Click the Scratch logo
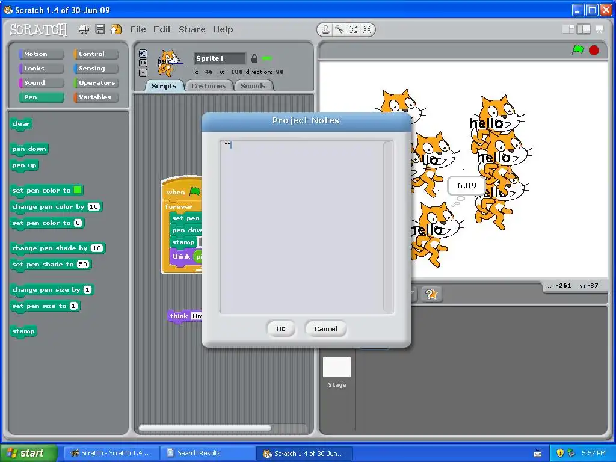The width and height of the screenshot is (616, 462). pos(38,29)
